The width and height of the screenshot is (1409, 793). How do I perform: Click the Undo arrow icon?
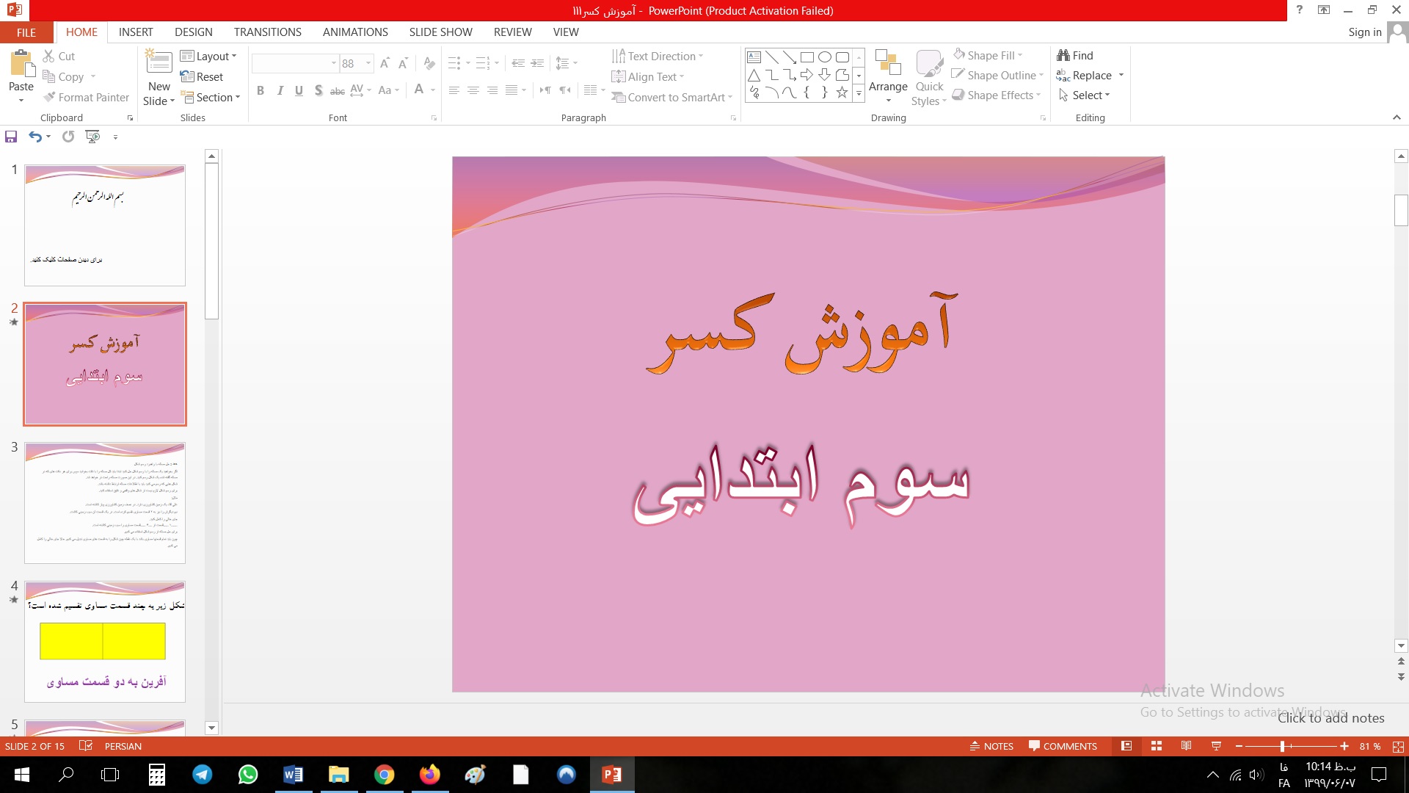click(x=34, y=137)
